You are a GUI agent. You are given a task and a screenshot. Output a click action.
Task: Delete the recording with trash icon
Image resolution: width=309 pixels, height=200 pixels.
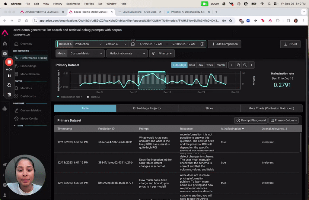pyautogui.click(x=9, y=95)
